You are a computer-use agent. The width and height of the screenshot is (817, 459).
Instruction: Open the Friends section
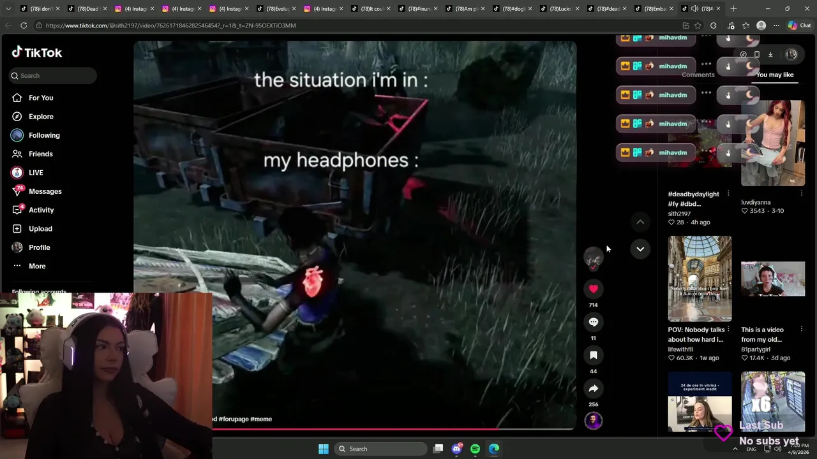(32, 154)
